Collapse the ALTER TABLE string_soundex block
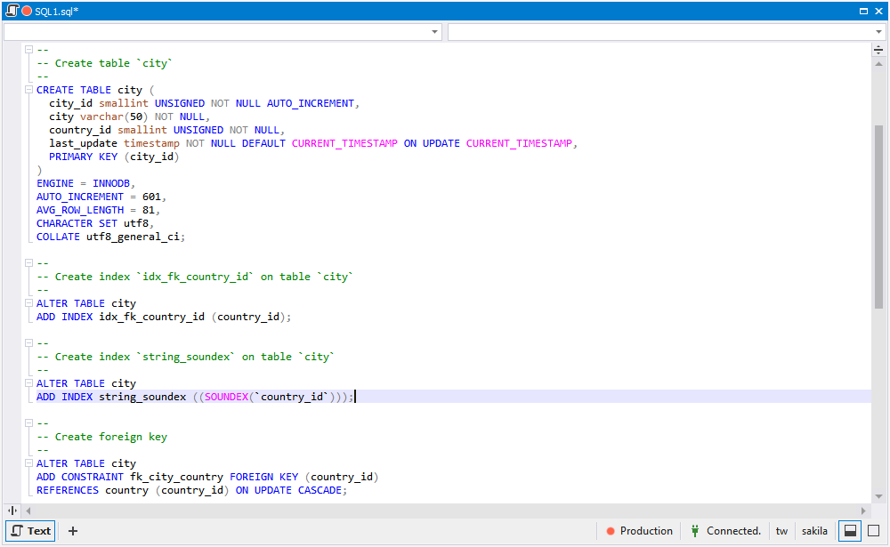The image size is (890, 547). [28, 383]
